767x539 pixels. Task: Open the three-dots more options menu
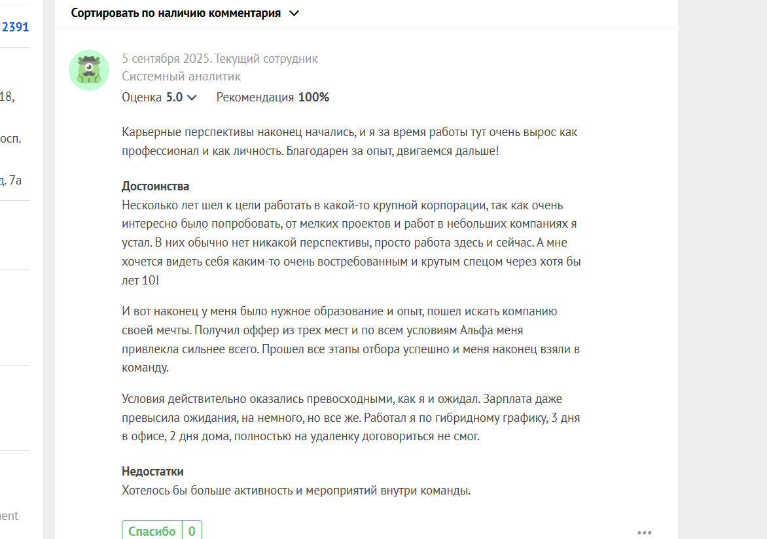click(x=644, y=532)
